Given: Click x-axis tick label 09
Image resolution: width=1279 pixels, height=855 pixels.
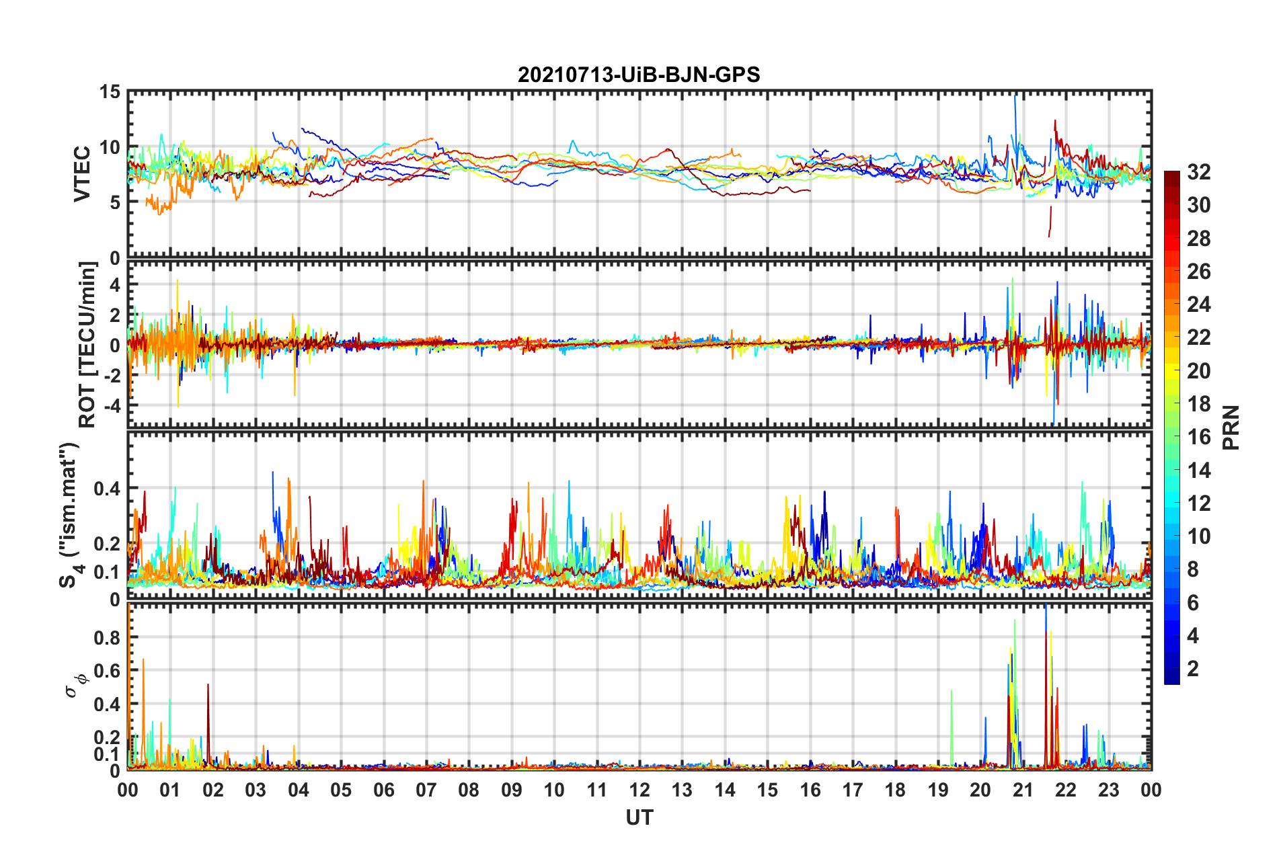Looking at the screenshot, I should (512, 790).
